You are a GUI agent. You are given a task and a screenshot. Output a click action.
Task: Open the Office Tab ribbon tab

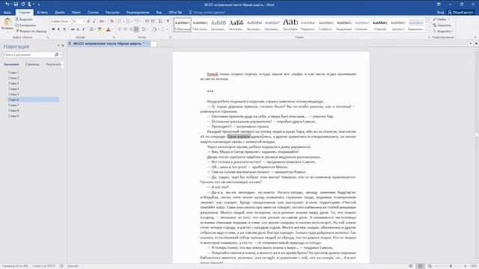pos(175,12)
